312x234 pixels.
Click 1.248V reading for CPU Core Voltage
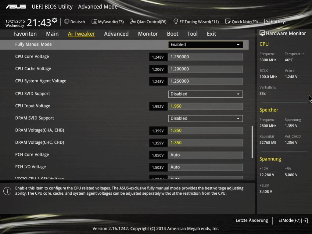[158, 57]
